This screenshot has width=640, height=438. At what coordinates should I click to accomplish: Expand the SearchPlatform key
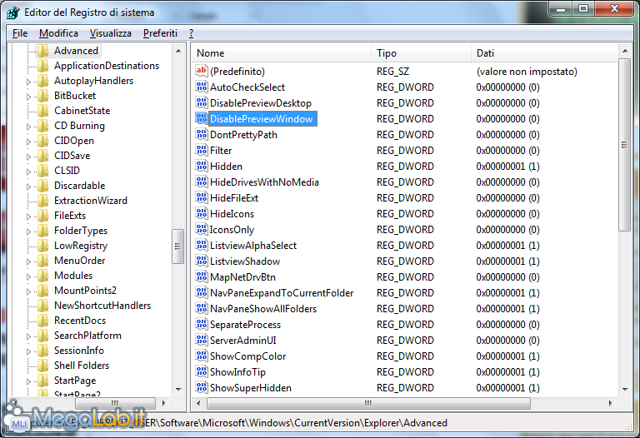(x=28, y=336)
